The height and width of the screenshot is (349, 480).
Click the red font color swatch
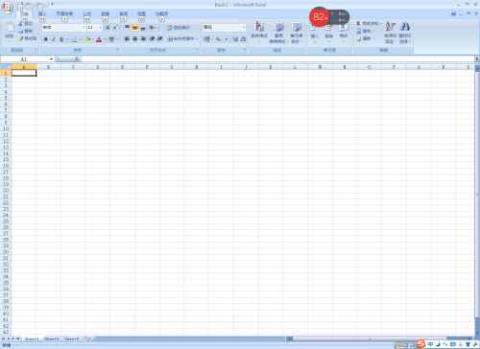coord(99,39)
